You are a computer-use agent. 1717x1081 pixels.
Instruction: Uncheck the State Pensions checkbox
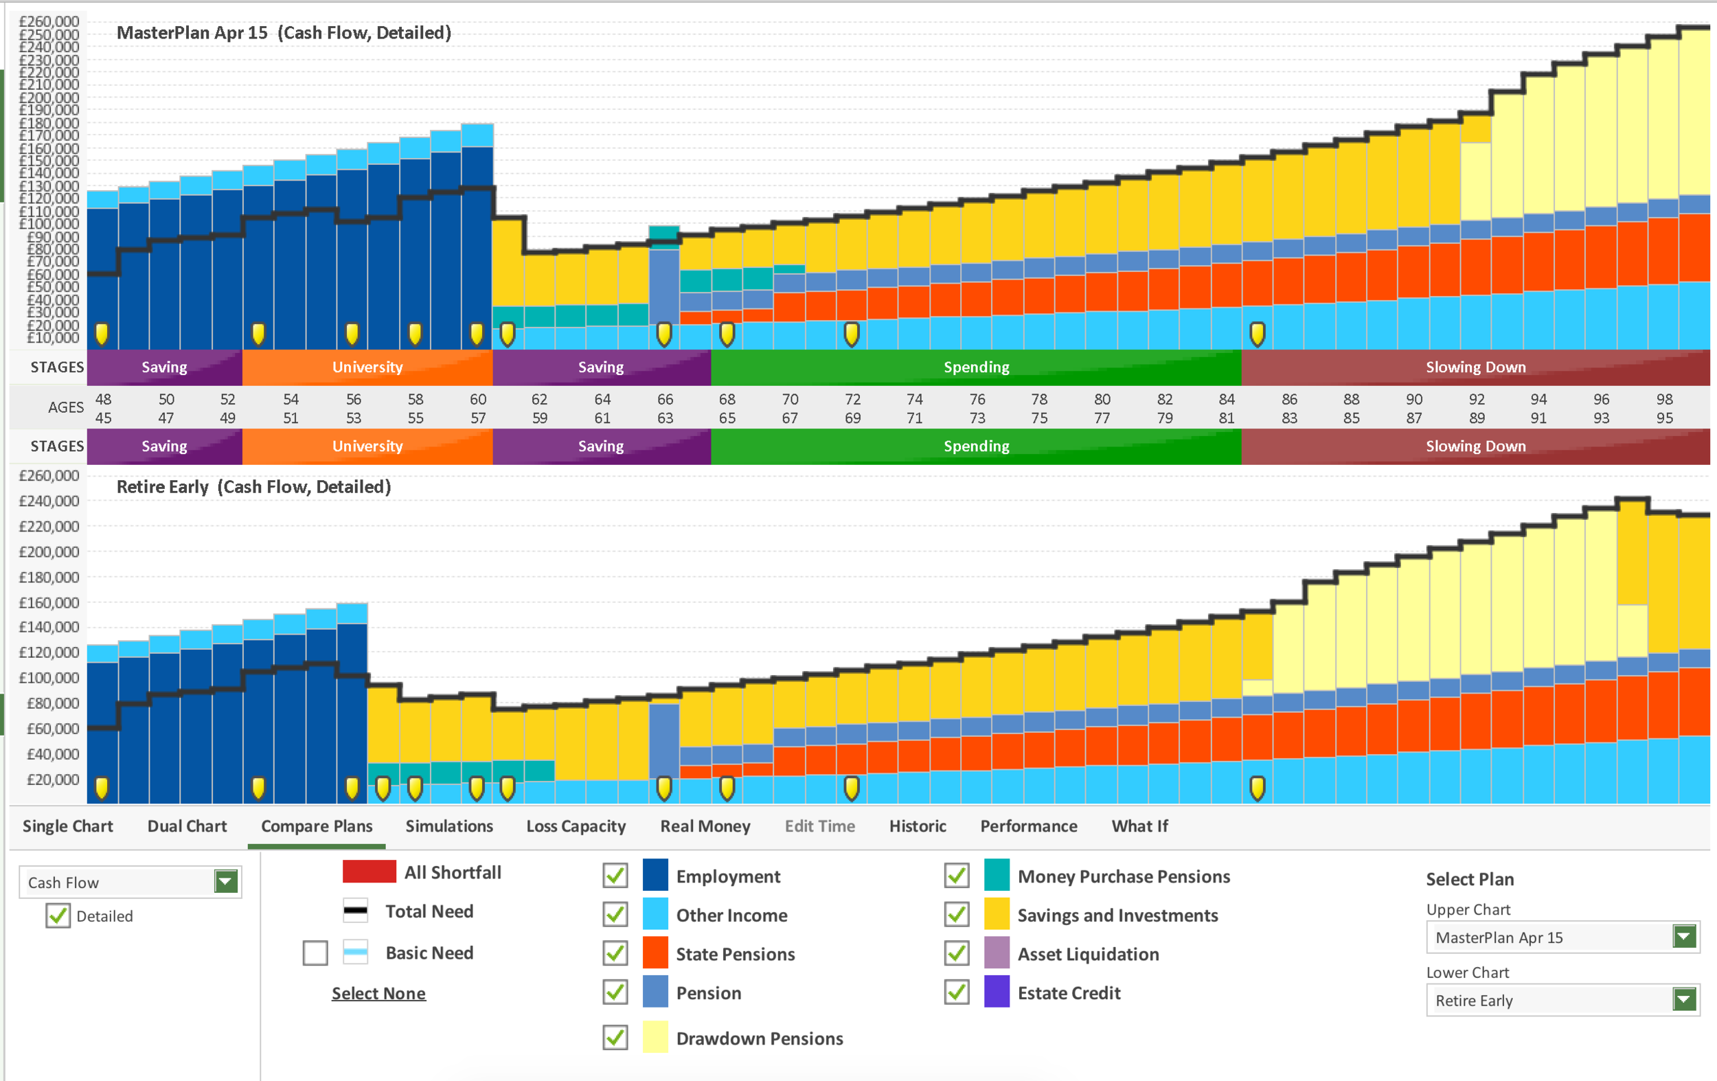click(615, 953)
